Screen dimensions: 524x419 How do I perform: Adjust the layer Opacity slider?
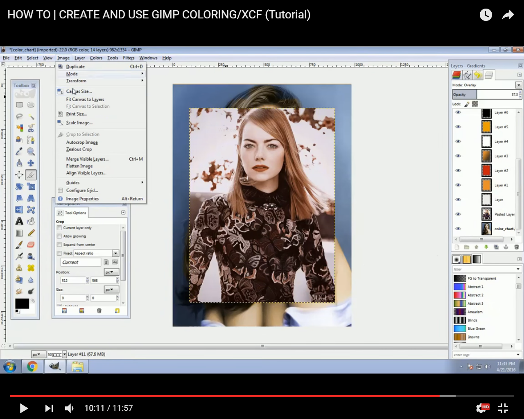pos(485,95)
